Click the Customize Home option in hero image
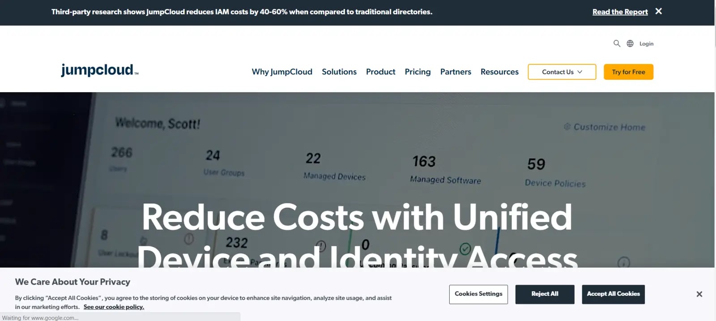Screen dimensions: 716x321 [x=605, y=127]
